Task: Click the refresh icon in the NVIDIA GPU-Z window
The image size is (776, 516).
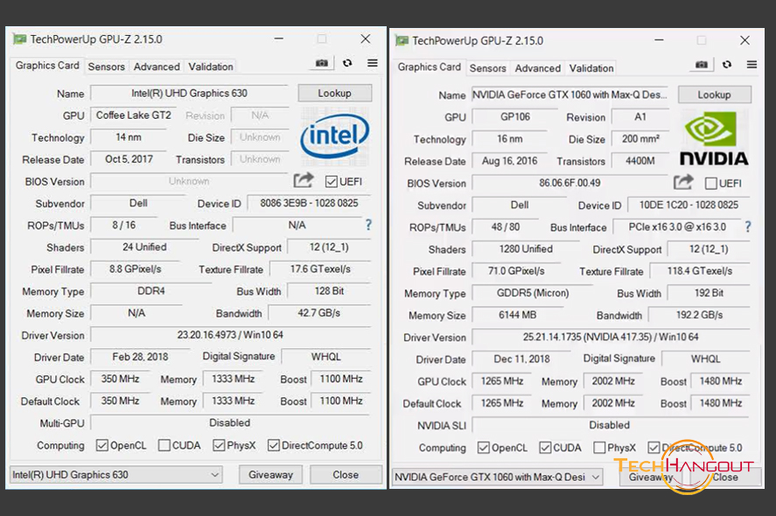Action: tap(727, 65)
